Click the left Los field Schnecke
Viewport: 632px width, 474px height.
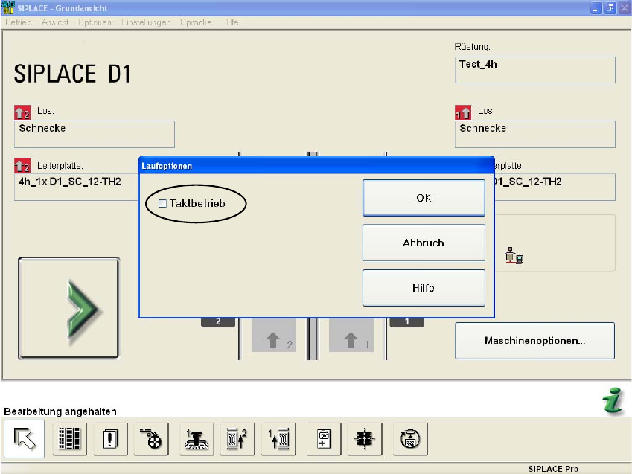(x=95, y=134)
